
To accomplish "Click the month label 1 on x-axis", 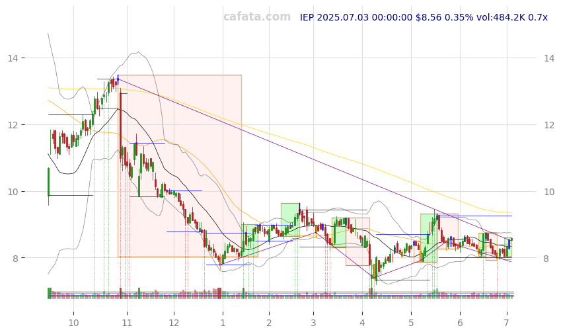I will point(223,323).
